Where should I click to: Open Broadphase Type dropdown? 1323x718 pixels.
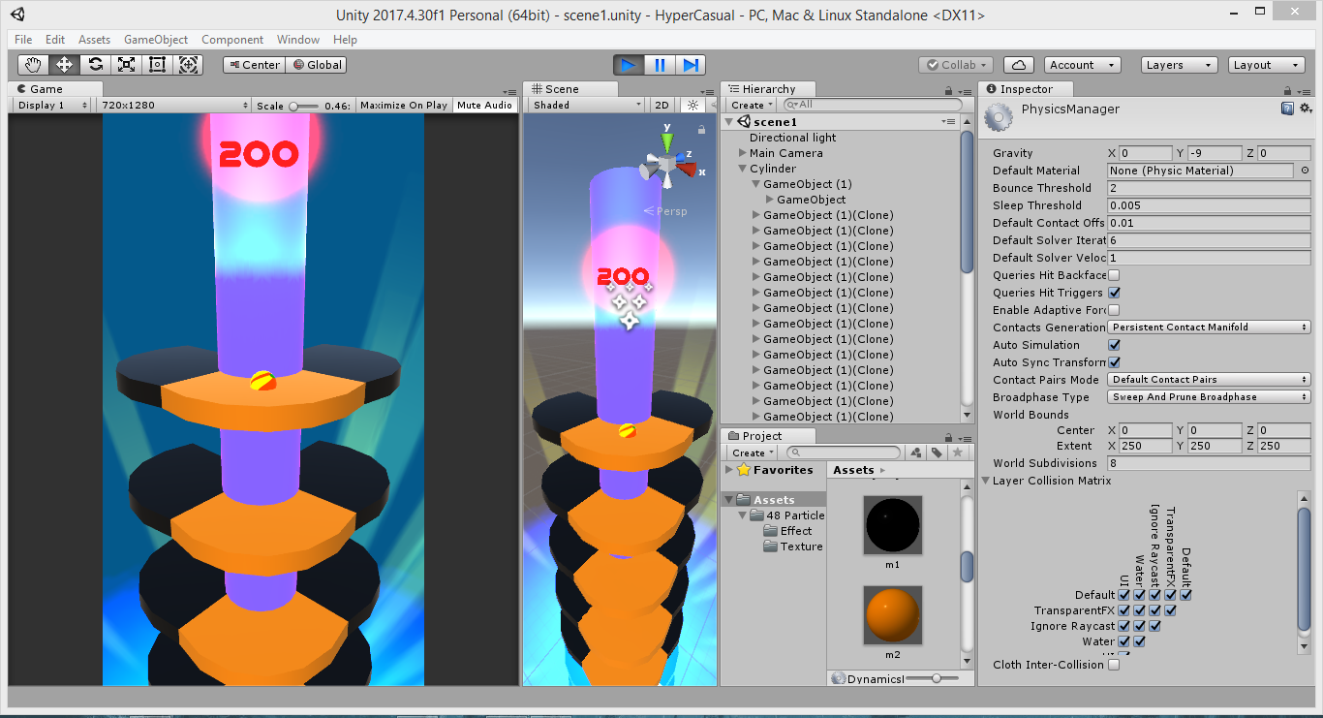pos(1210,397)
